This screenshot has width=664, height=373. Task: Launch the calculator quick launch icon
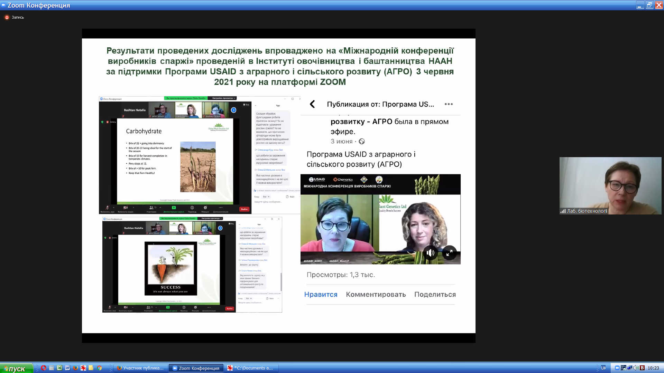pyautogui.click(x=52, y=368)
